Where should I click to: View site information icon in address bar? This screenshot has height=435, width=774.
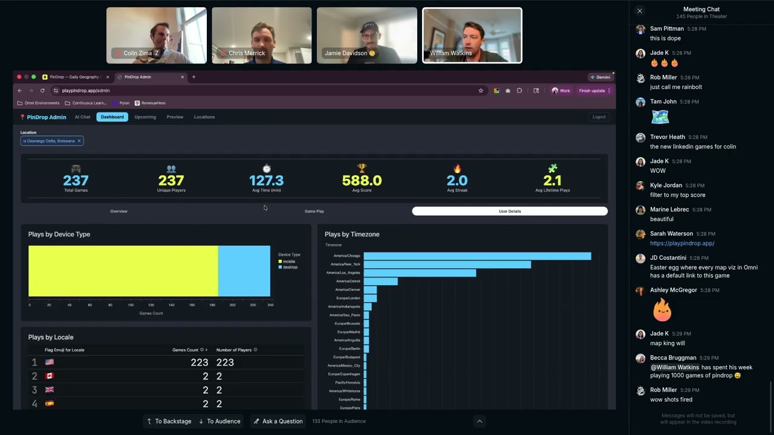click(56, 91)
